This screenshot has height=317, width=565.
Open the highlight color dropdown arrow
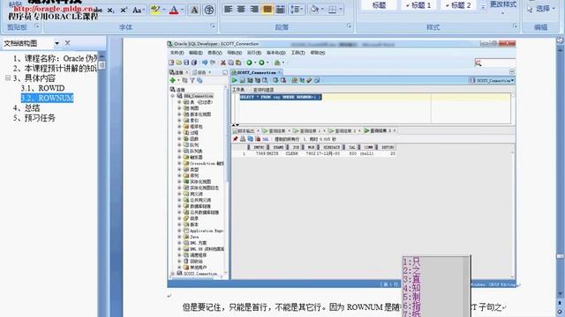pyautogui.click(x=163, y=10)
